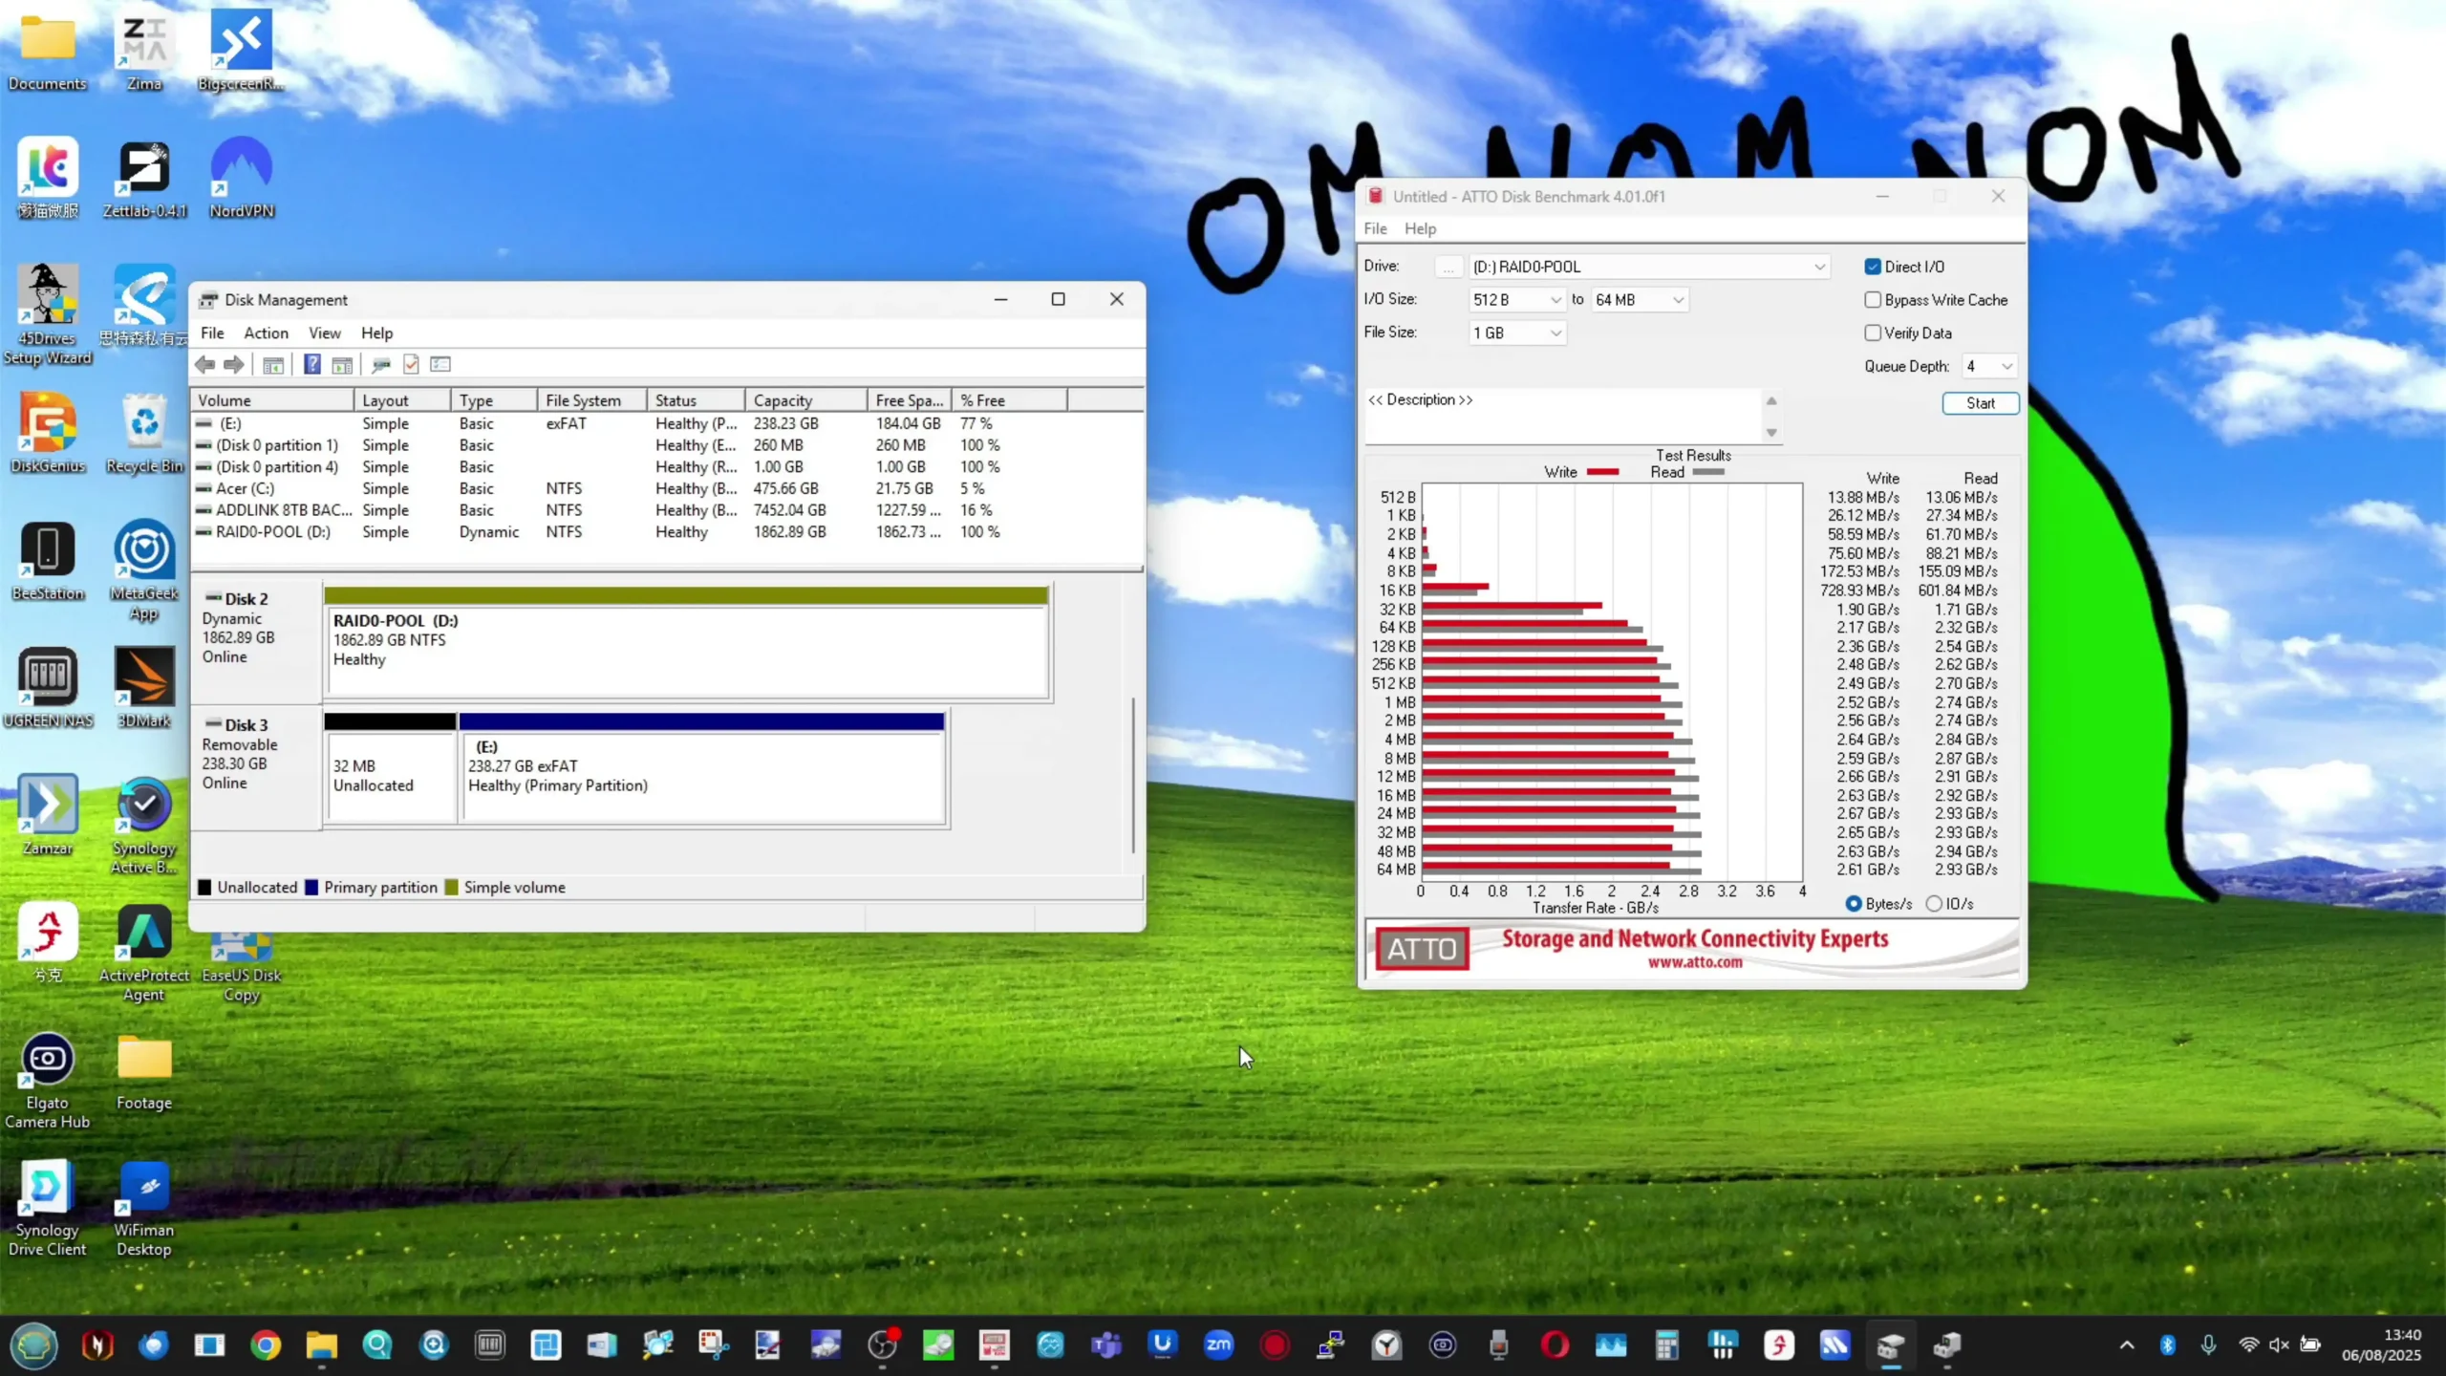Viewport: 2446px width, 1376px height.
Task: Open the Zettlab-0.4.1 desktop shortcut
Action: (144, 178)
